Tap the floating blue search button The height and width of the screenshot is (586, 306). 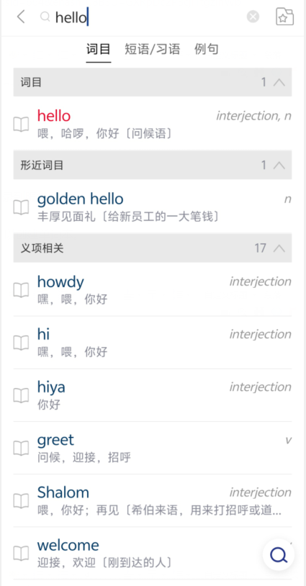point(279,554)
